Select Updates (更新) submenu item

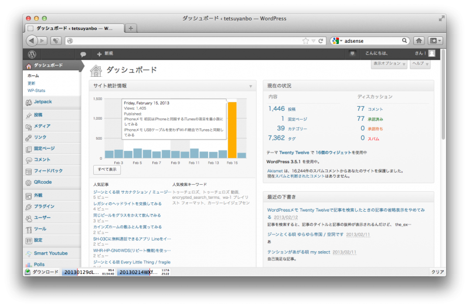32,83
